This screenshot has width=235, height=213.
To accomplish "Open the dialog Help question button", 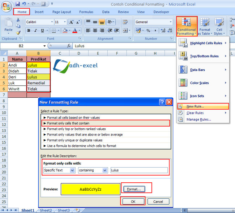I will pyautogui.click(x=162, y=102).
